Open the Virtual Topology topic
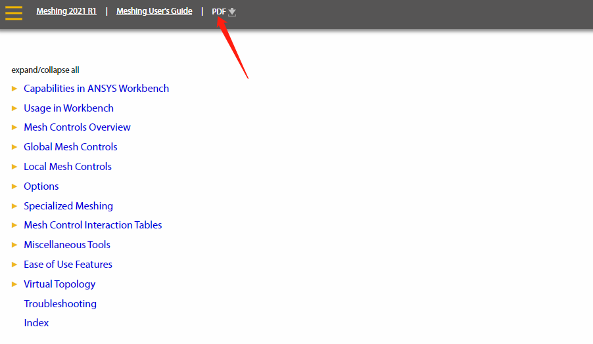593x344 pixels. 60,284
